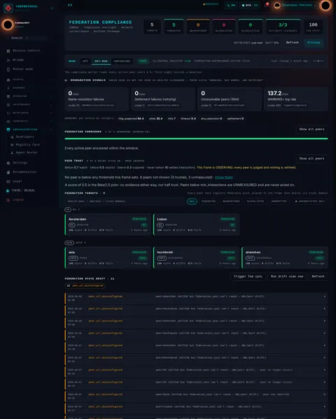Click the 0 blacklisted stat card
This screenshot has height=419, width=336.
[223, 27]
